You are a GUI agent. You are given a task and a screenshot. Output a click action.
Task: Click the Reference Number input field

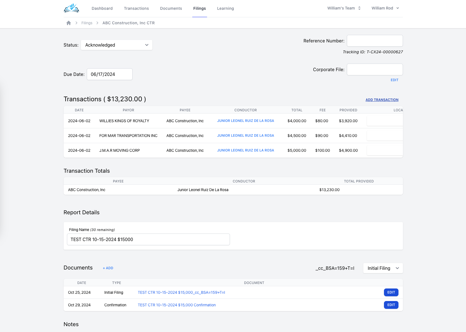(375, 41)
